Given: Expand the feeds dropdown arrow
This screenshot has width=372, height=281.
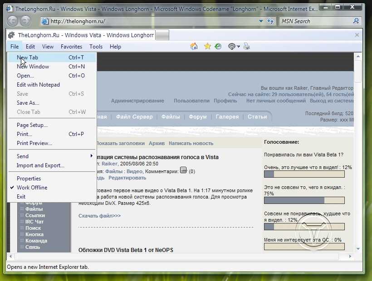Looking at the screenshot, I should point(238,46).
